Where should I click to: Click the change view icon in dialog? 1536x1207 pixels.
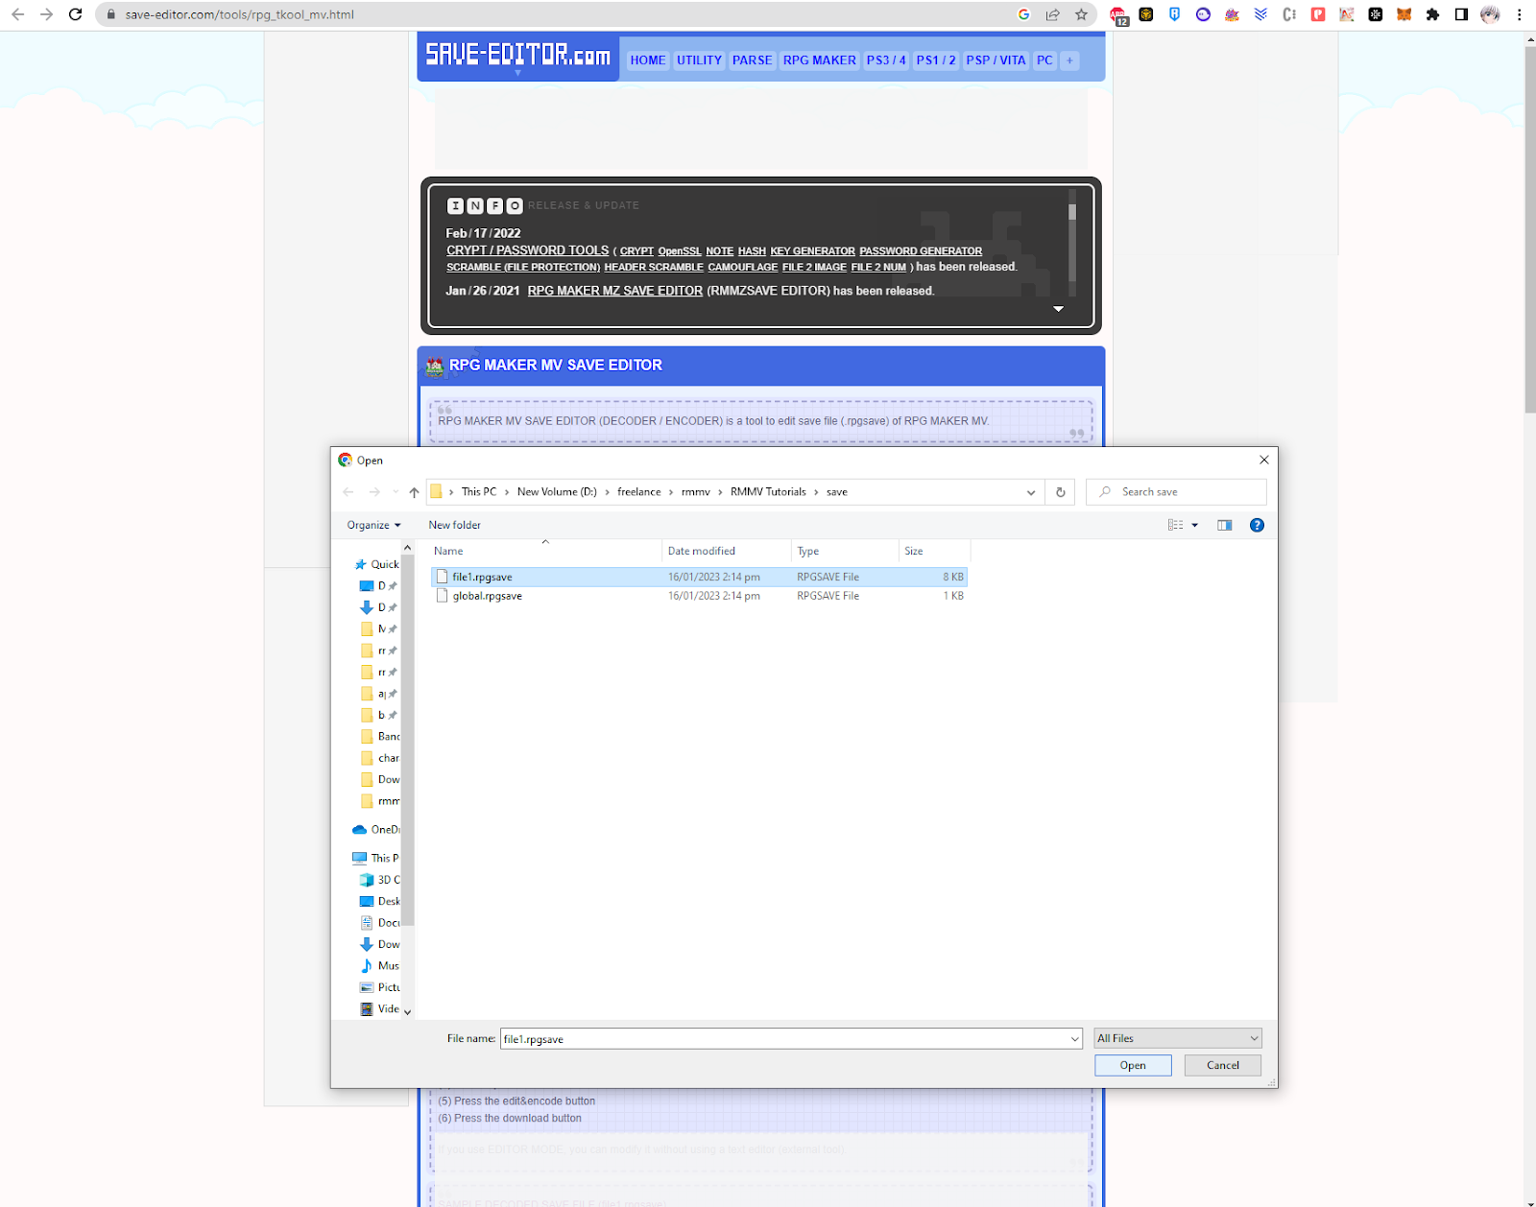[1175, 525]
